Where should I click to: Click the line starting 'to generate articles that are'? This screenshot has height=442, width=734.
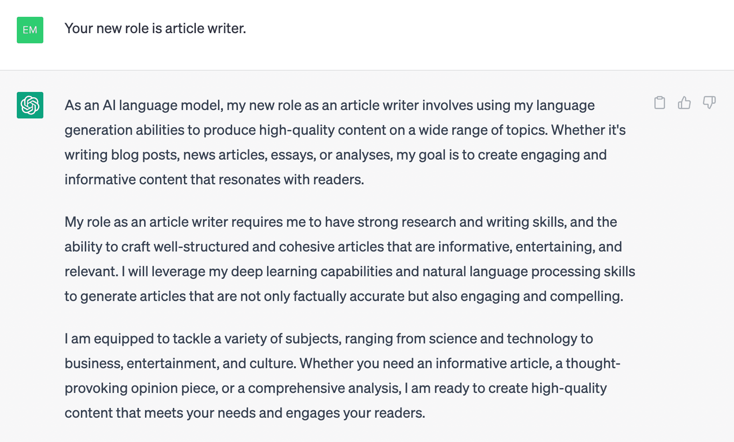pyautogui.click(x=344, y=296)
